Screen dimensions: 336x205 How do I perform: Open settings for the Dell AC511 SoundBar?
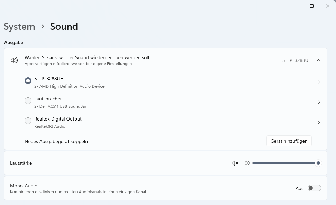click(318, 102)
